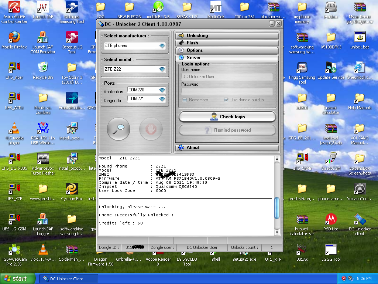The width and height of the screenshot is (378, 284).
Task: Open VLC media player shortcut
Action: tap(14, 133)
